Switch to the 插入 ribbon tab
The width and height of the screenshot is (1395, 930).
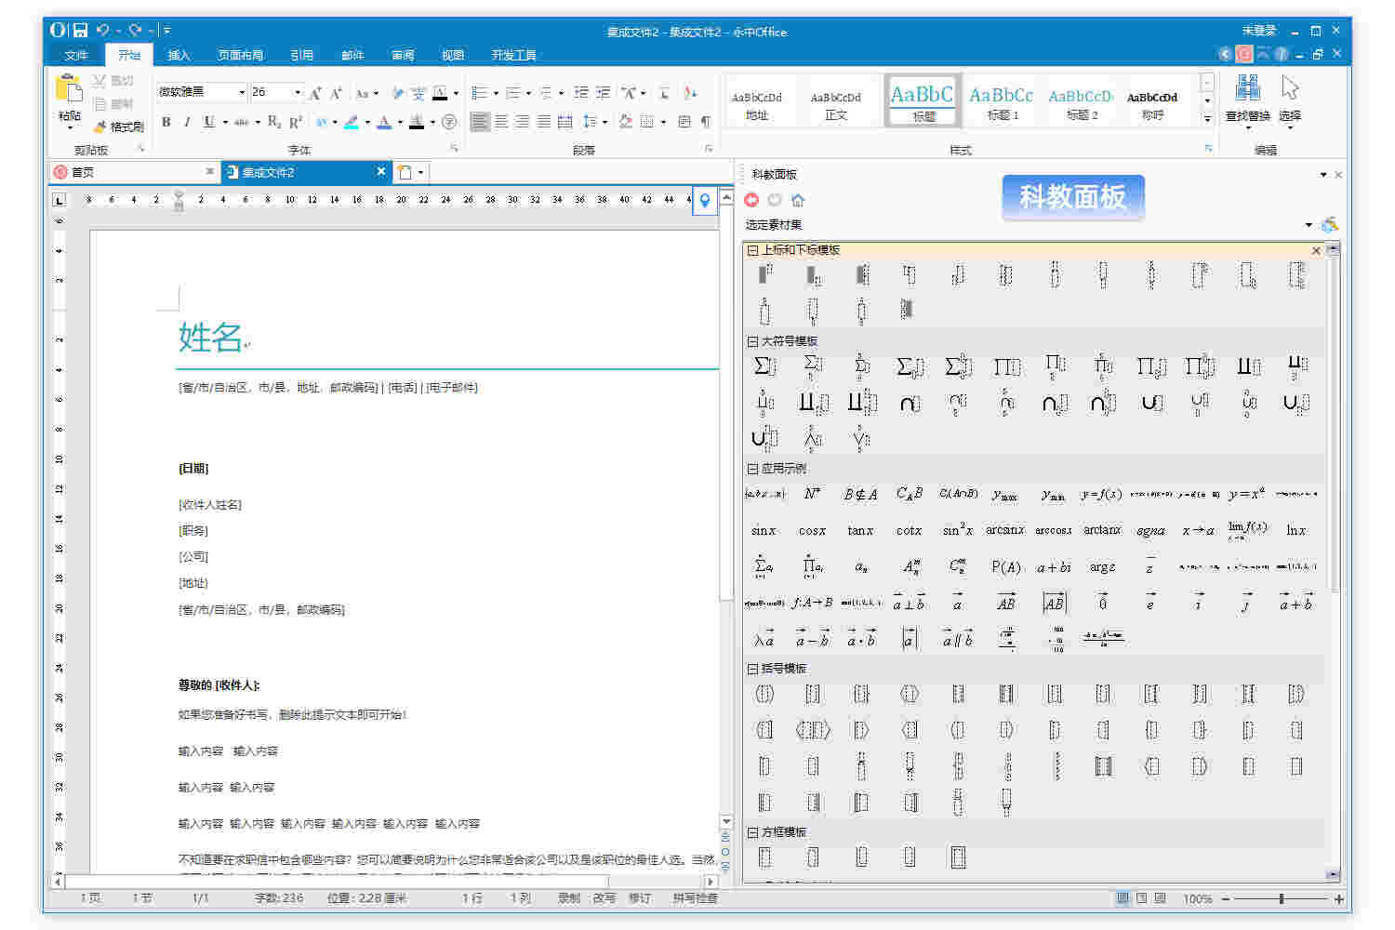(179, 54)
